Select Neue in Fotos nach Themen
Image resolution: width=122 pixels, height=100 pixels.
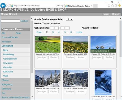coord(18,33)
